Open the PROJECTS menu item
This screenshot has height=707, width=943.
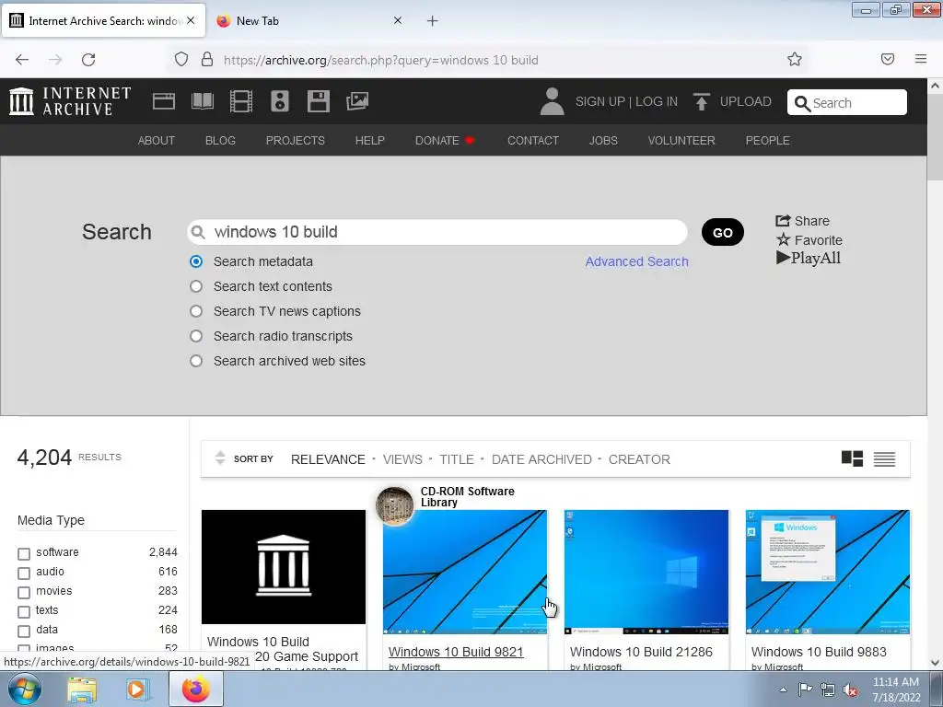point(296,140)
